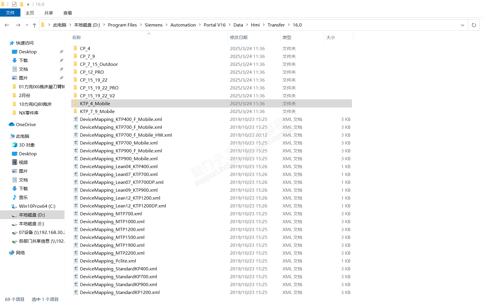Switch to the 主页 ribbon tab

(30, 13)
